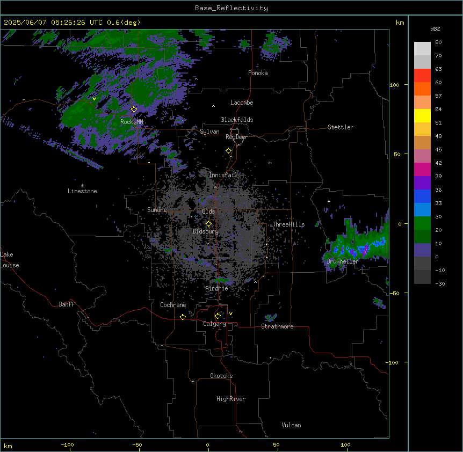Click the Sundre label
The height and width of the screenshot is (452, 463).
(x=157, y=210)
